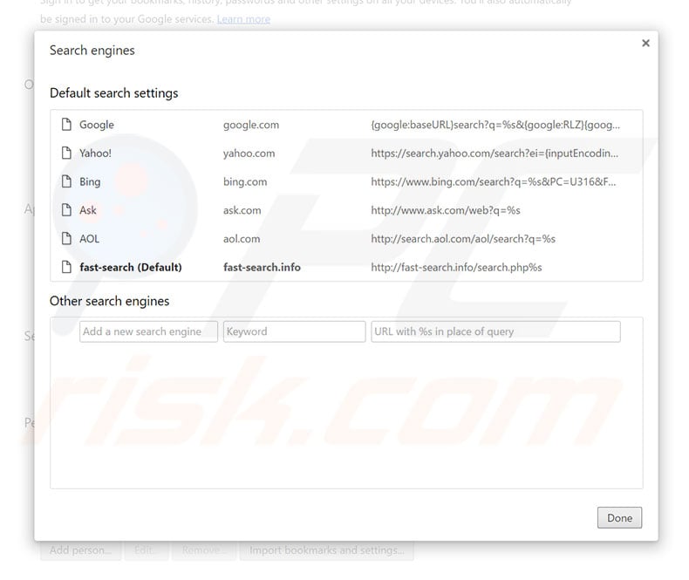689x580 pixels.
Task: Click the google.com keyword
Action: coord(251,125)
